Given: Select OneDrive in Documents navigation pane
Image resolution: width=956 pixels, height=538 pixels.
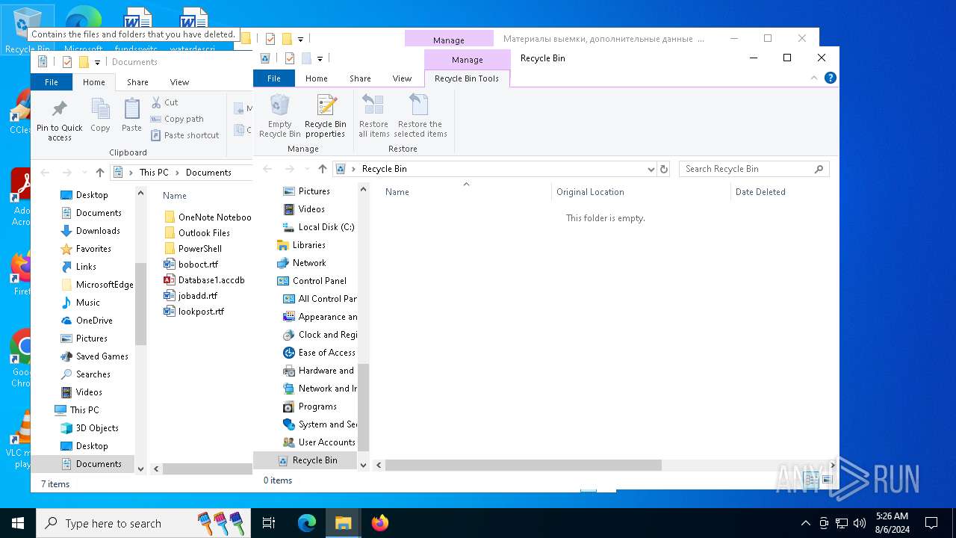Looking at the screenshot, I should (x=87, y=321).
